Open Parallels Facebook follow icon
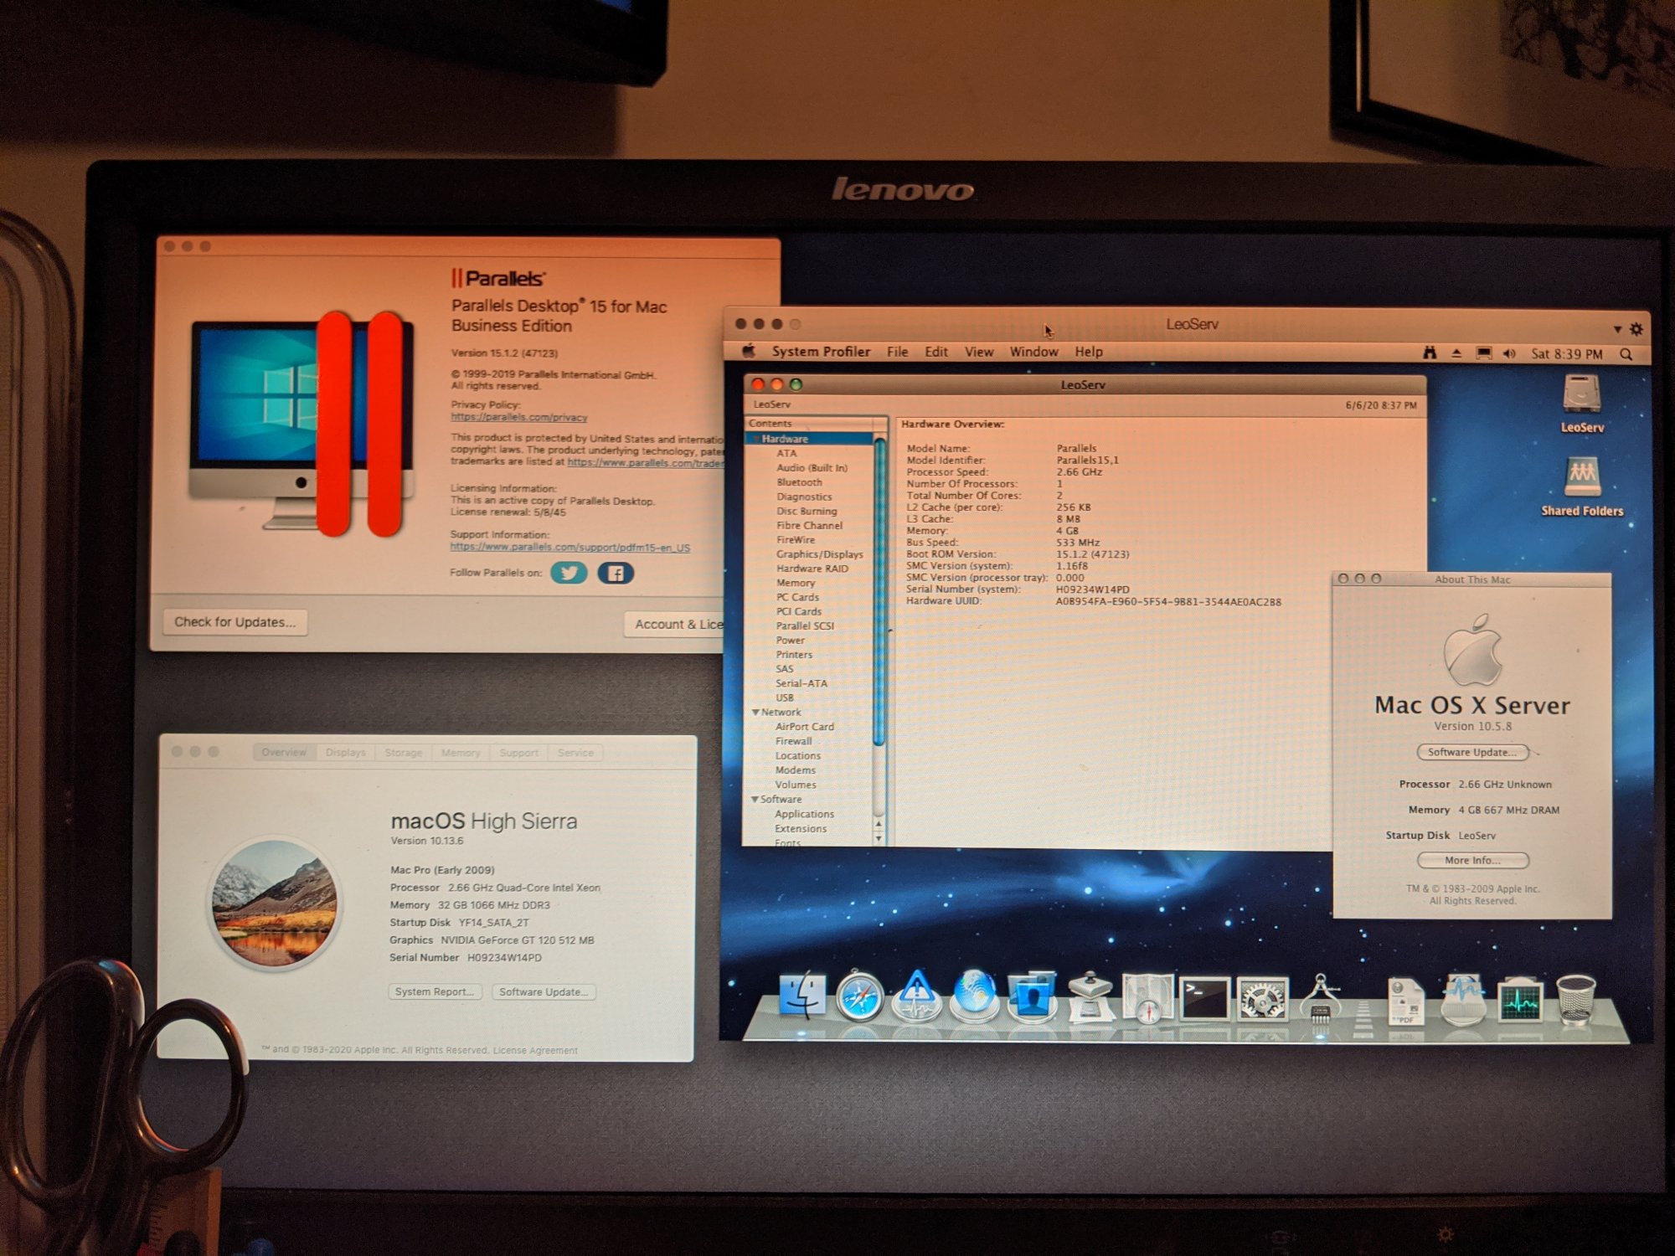The height and width of the screenshot is (1256, 1675). [616, 573]
